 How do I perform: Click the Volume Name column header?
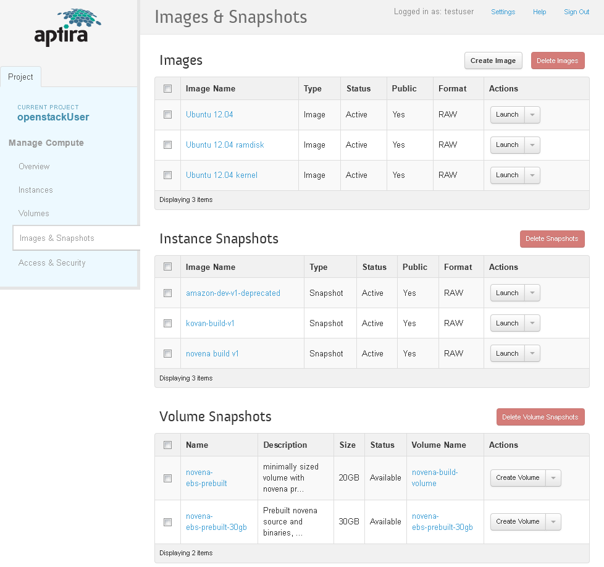[438, 445]
